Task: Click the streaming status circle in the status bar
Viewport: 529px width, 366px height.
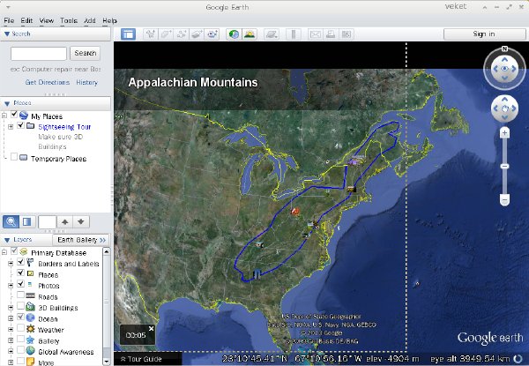Action: click(518, 359)
